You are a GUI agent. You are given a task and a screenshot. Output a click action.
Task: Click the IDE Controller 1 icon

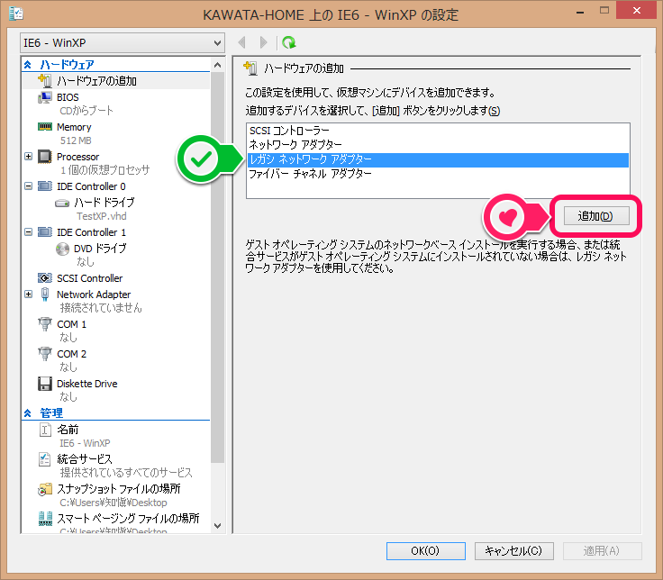(45, 232)
